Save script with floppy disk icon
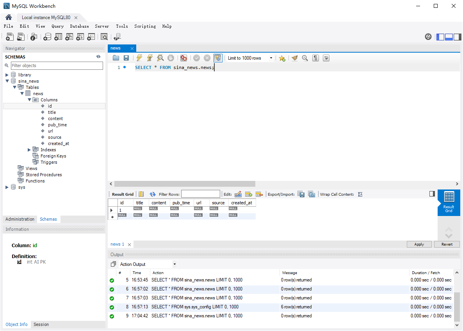 [126, 58]
